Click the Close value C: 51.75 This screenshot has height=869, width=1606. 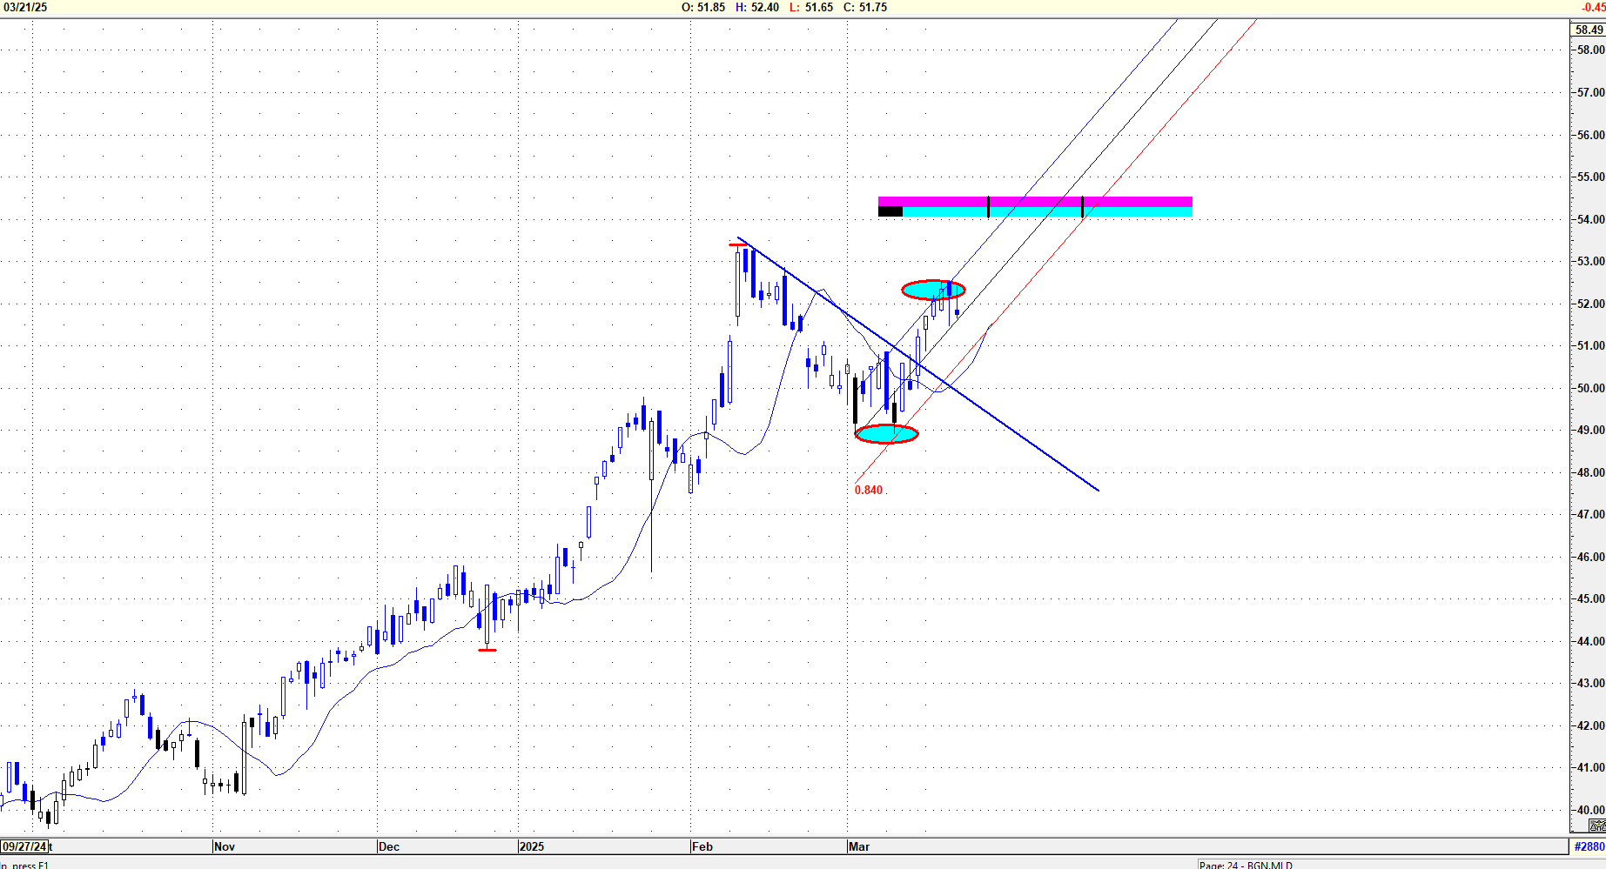(x=865, y=7)
